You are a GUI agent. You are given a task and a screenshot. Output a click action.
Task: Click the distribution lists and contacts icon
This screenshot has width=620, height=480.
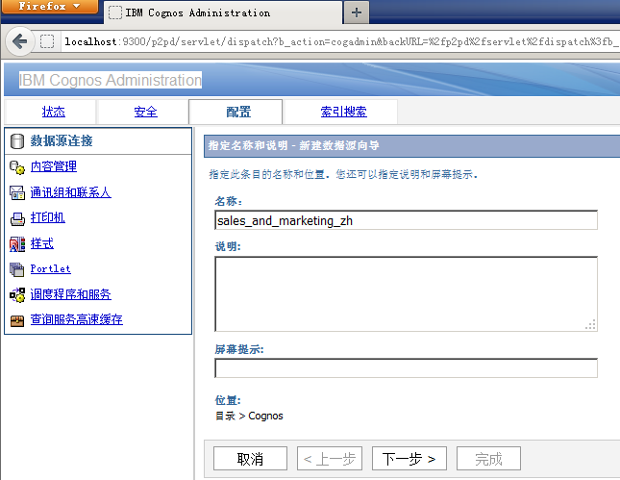point(17,192)
